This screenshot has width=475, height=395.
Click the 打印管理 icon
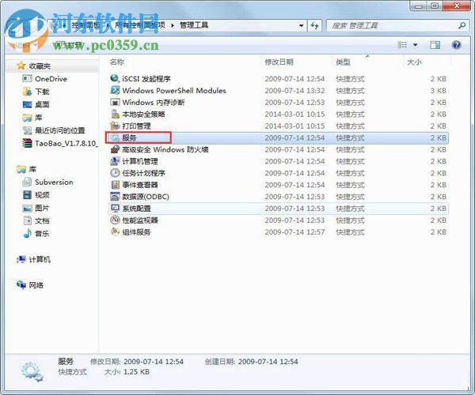[115, 126]
